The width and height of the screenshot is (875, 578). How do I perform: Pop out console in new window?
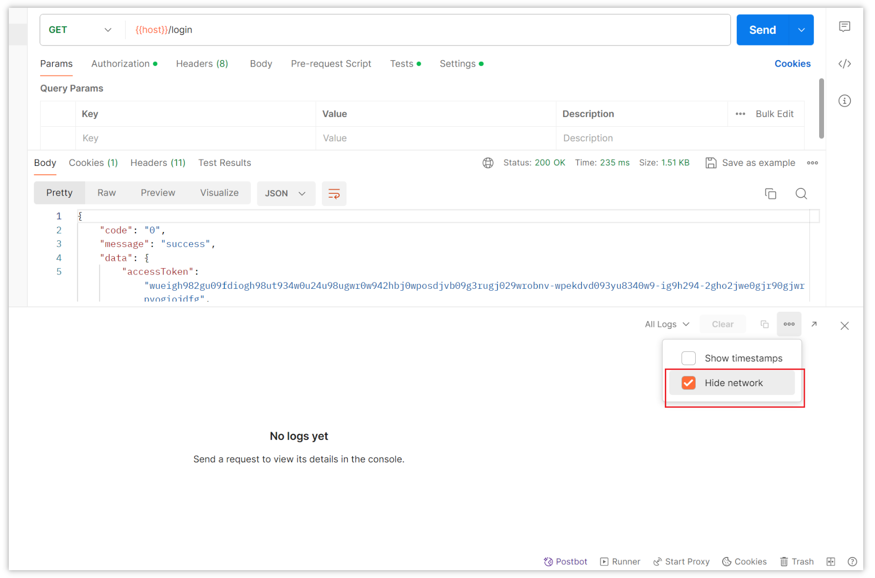click(x=814, y=324)
